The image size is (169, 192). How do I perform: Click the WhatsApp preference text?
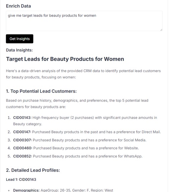tap(133, 156)
